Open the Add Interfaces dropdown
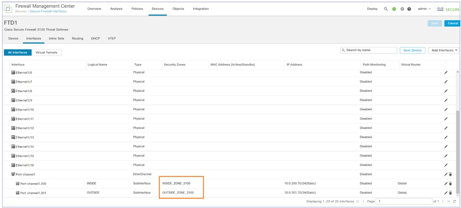461x208 pixels. click(x=443, y=50)
